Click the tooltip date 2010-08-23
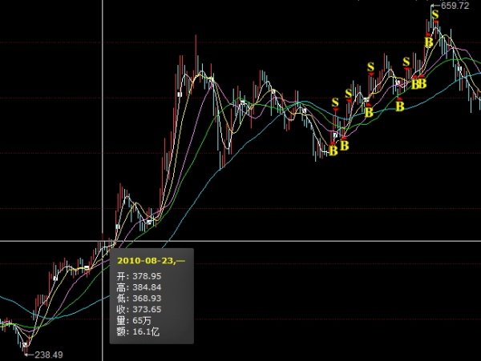This screenshot has width=481, height=361. [x=146, y=261]
